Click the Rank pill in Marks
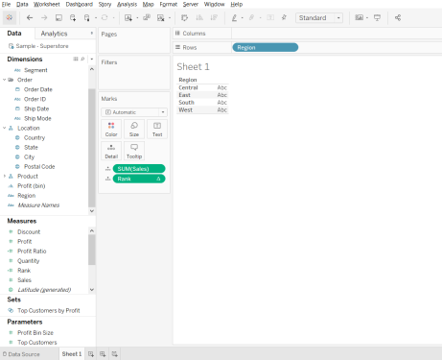 pyautogui.click(x=139, y=179)
